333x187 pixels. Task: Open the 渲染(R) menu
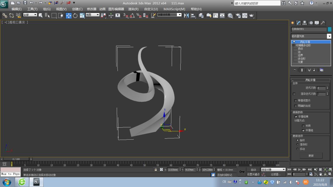(x=133, y=9)
